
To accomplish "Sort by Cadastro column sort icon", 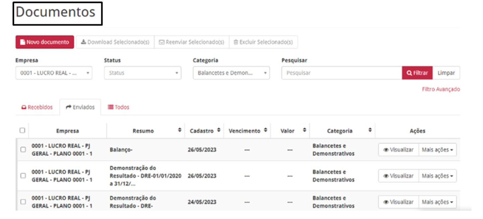I will [x=219, y=130].
